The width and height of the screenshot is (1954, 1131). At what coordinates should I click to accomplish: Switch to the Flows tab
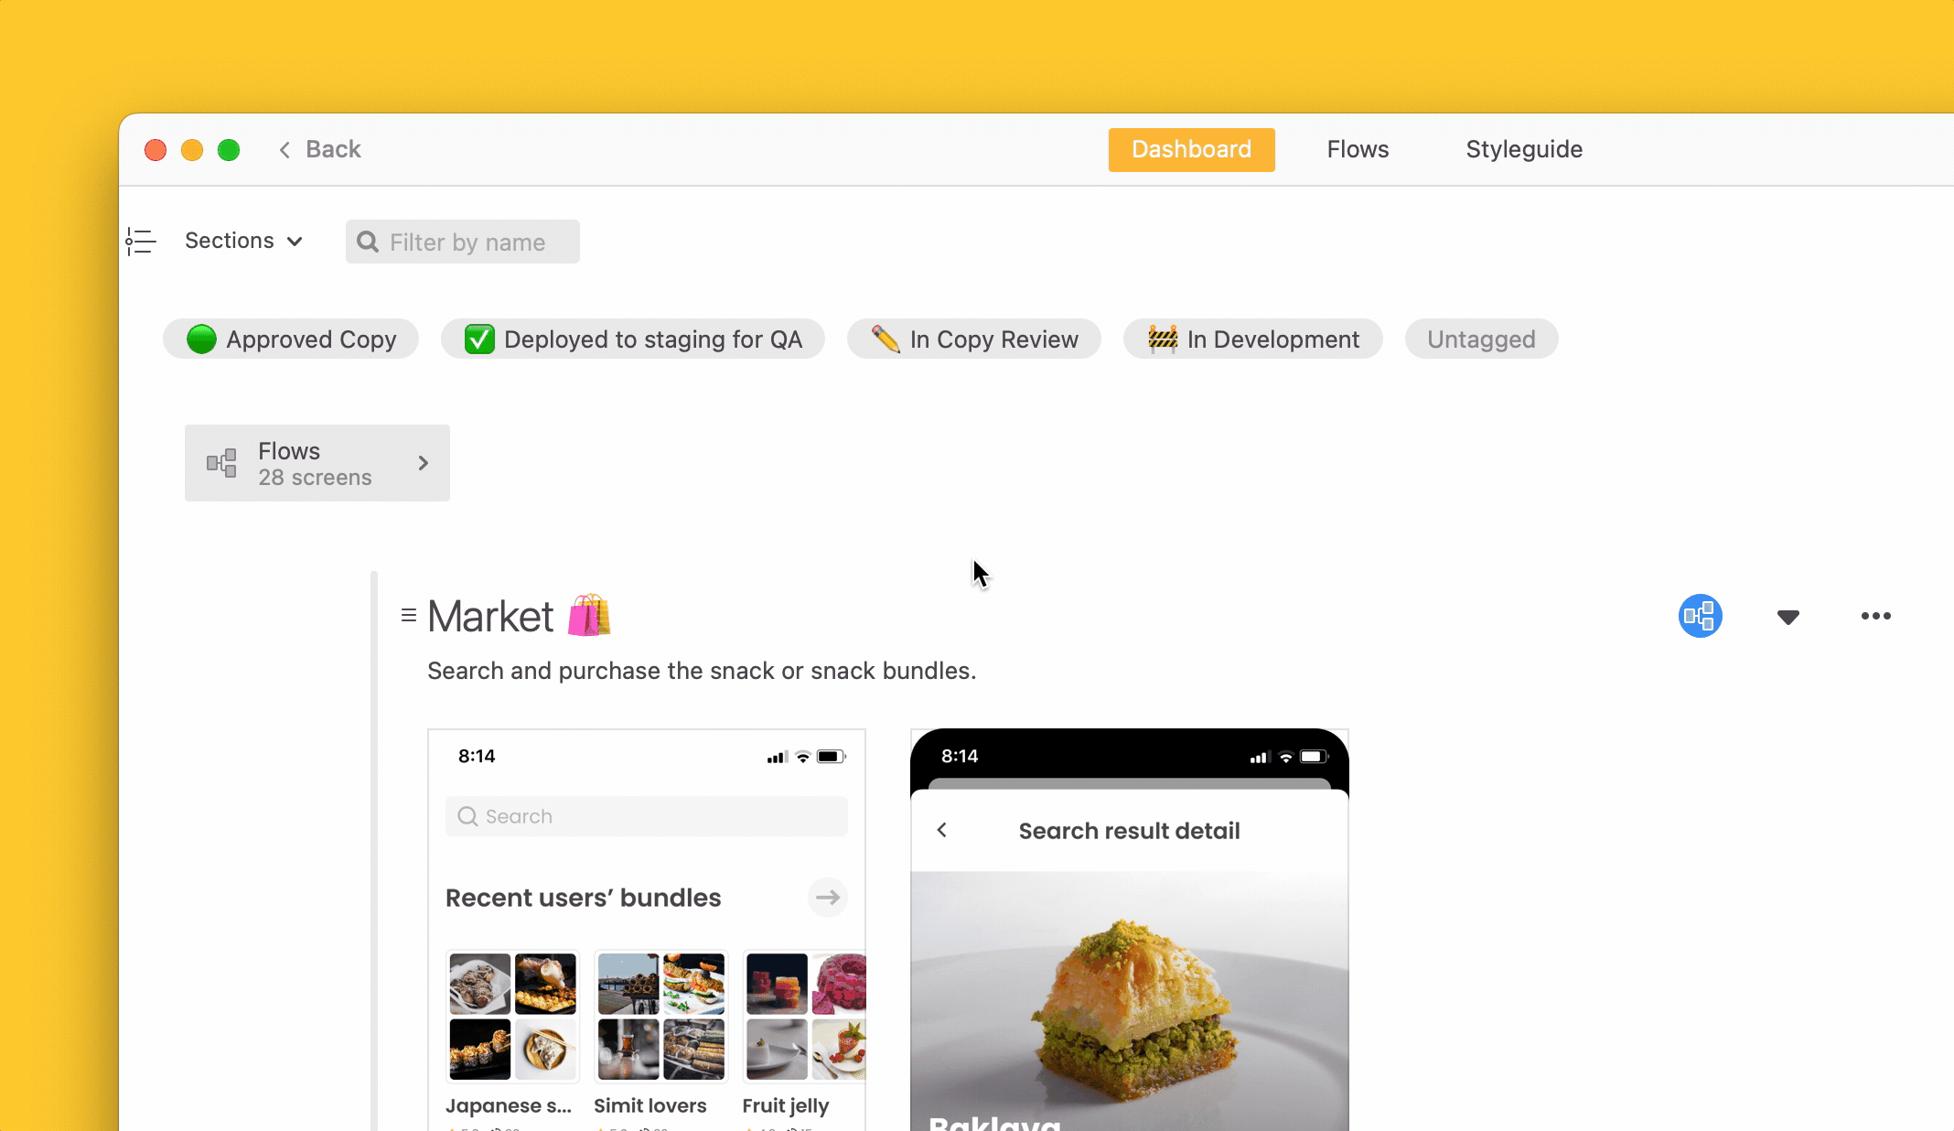point(1358,149)
